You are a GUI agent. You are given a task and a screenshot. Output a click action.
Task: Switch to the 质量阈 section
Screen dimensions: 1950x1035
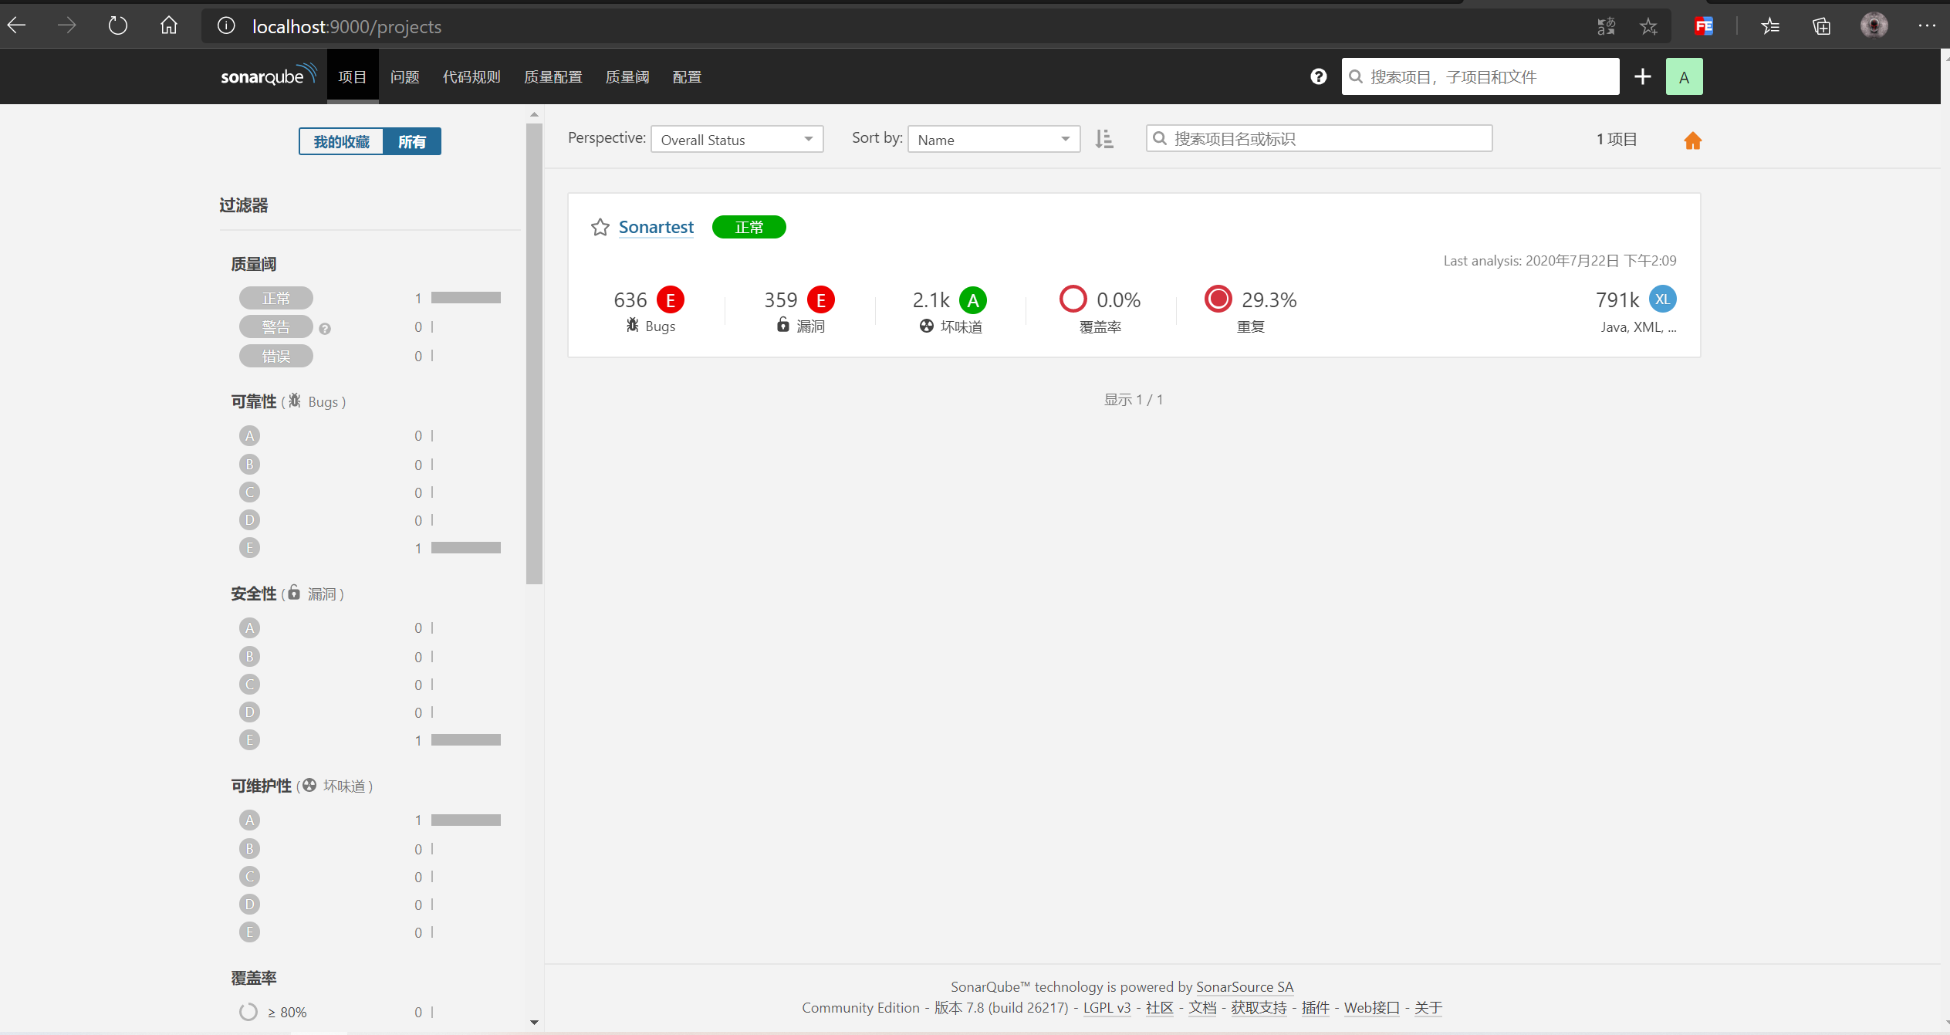tap(627, 76)
